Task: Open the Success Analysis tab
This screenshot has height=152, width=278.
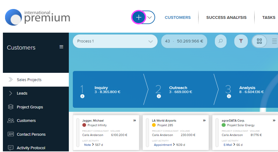Action: tap(226, 18)
